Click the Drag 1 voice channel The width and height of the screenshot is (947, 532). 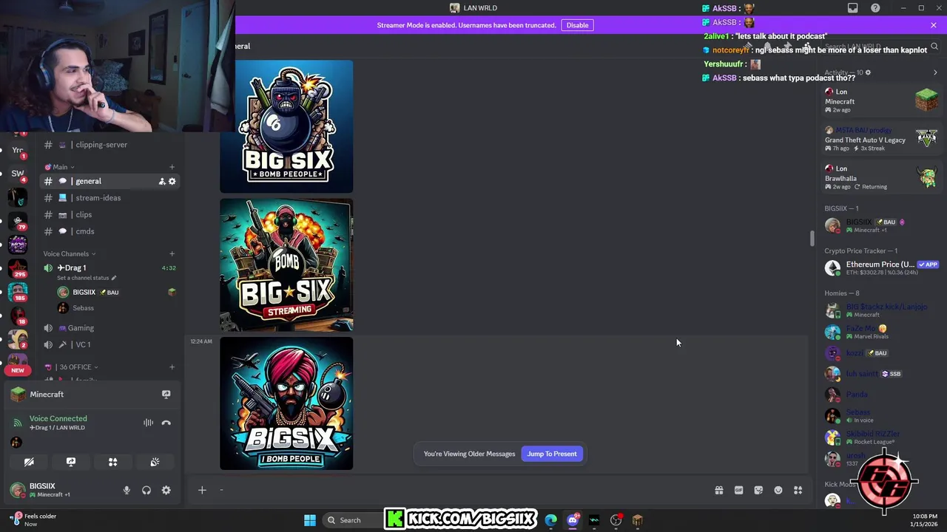pos(72,267)
